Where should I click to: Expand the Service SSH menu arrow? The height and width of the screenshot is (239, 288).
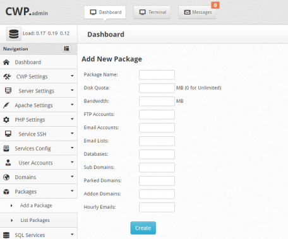(x=72, y=133)
